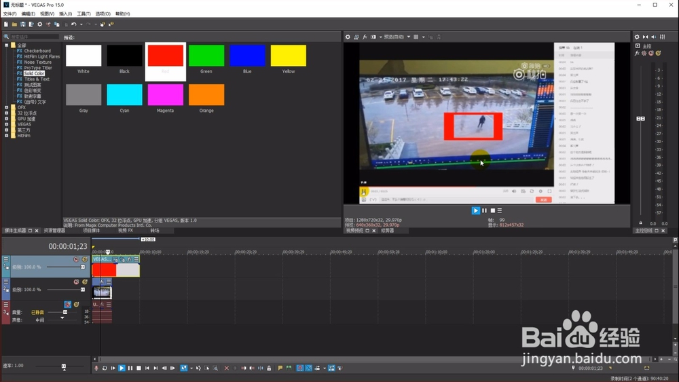The height and width of the screenshot is (382, 679).
Task: Click video output FX icon in preview toolbar
Action: [365, 37]
